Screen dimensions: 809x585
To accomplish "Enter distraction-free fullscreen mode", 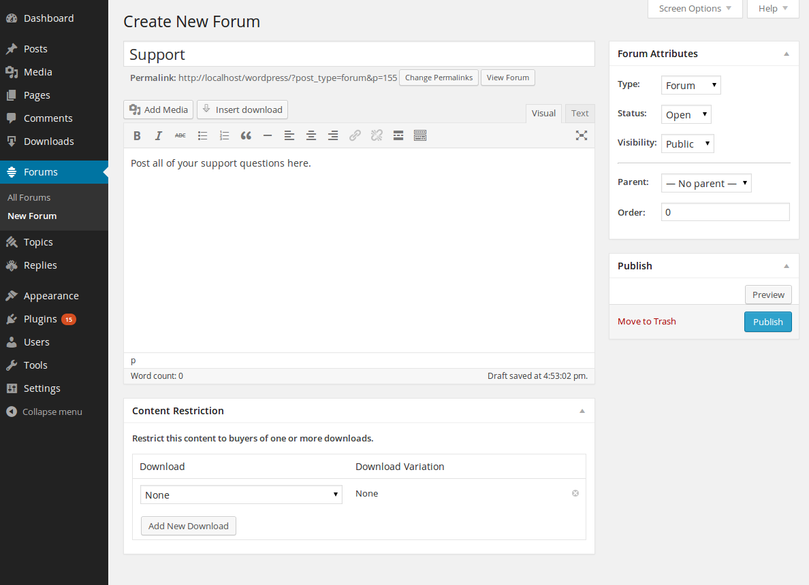I will [581, 135].
